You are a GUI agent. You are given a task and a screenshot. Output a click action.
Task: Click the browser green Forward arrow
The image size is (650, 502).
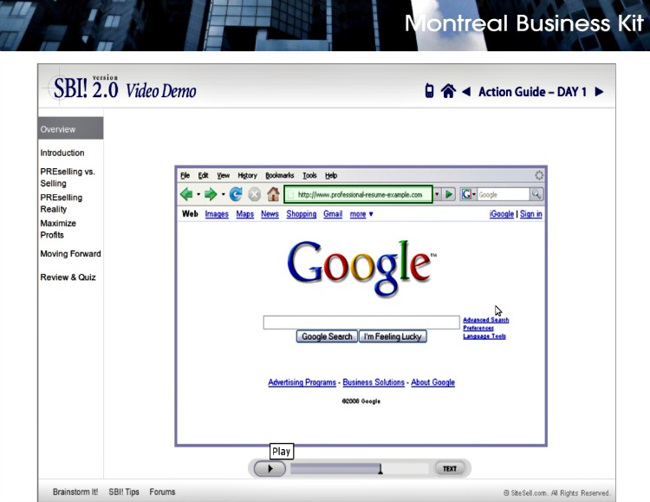(x=211, y=194)
